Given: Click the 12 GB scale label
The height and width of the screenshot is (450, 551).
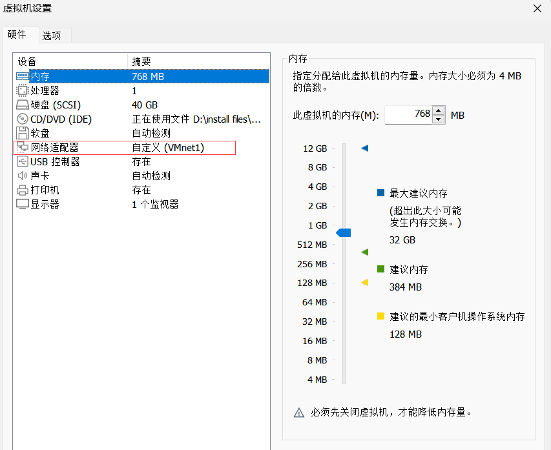Looking at the screenshot, I should [x=315, y=148].
